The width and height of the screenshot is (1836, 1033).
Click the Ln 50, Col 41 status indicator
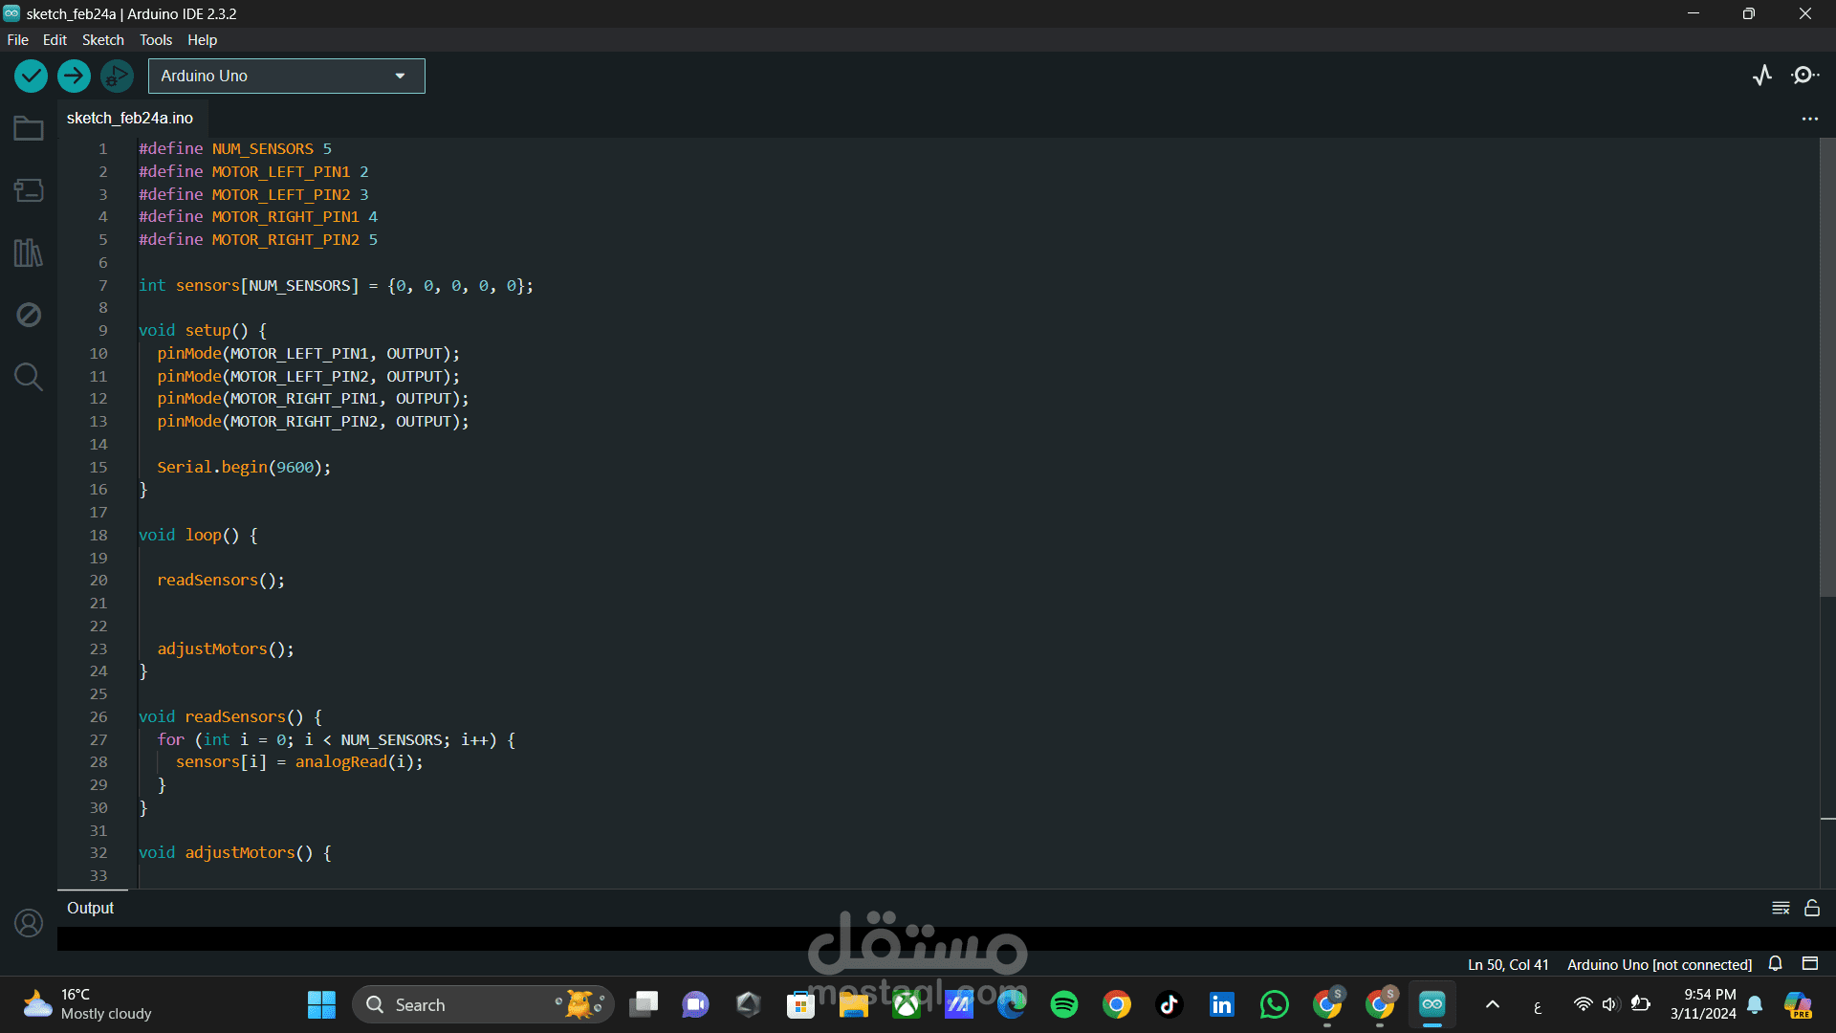point(1508,964)
